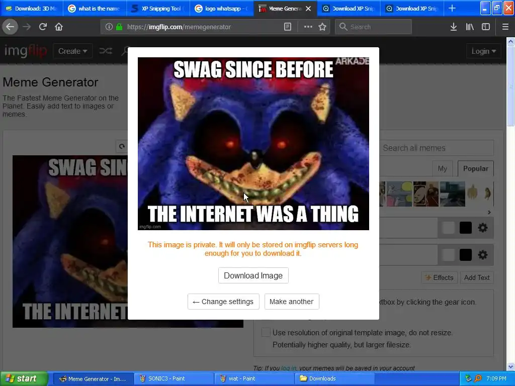Open the browser downloads arrow icon
Viewport: 515px width, 386px height.
click(x=454, y=27)
